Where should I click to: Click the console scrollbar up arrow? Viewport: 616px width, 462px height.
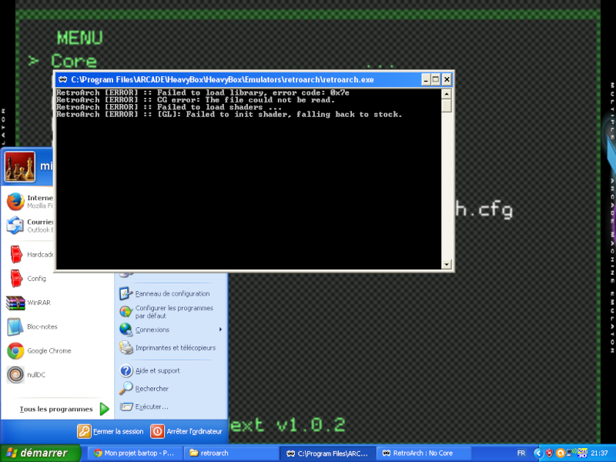tap(446, 93)
